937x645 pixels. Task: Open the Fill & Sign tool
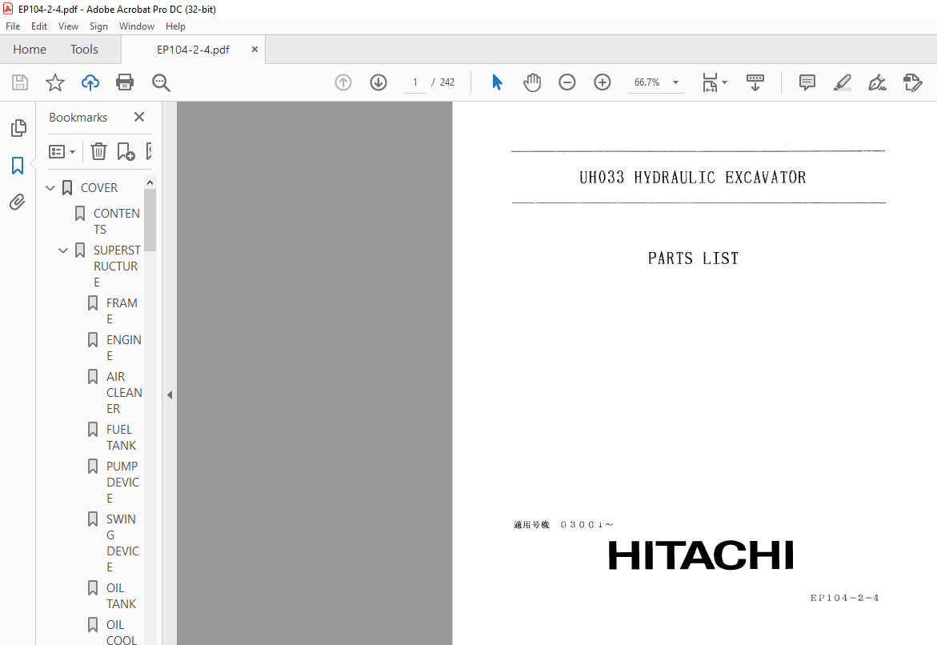877,82
